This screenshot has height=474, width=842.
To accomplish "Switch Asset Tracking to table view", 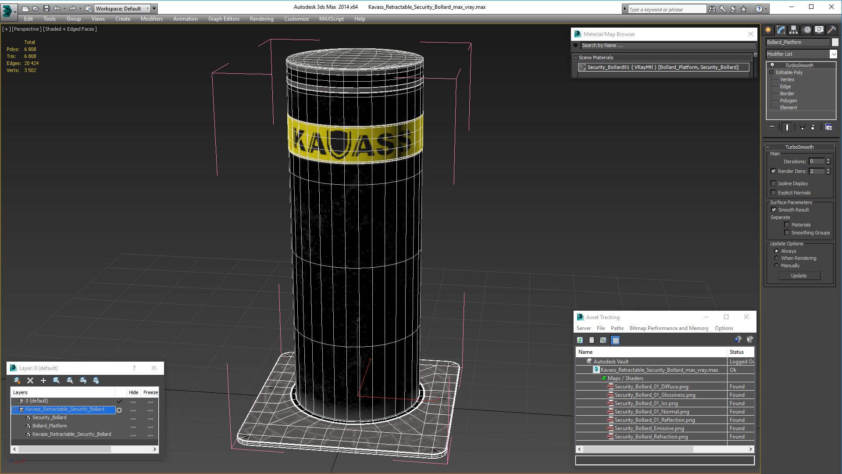I will 616,340.
